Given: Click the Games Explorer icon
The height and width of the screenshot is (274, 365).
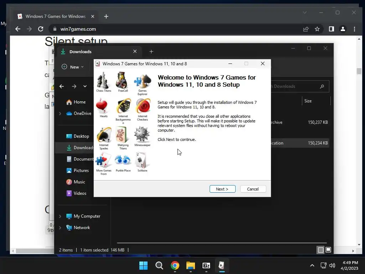Looking at the screenshot, I should (x=143, y=81).
